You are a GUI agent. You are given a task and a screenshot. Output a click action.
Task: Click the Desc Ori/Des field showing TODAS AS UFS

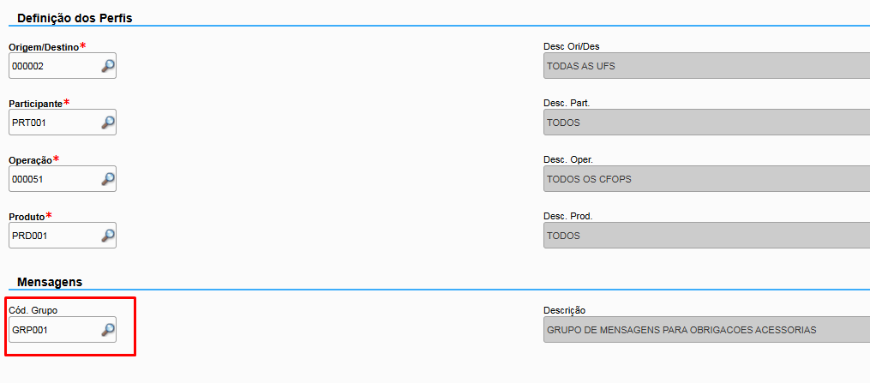[706, 66]
